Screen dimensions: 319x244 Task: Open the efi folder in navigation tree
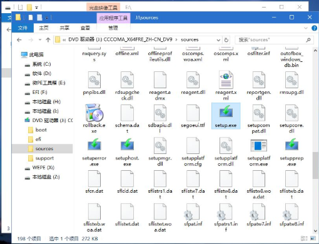pyautogui.click(x=35, y=139)
